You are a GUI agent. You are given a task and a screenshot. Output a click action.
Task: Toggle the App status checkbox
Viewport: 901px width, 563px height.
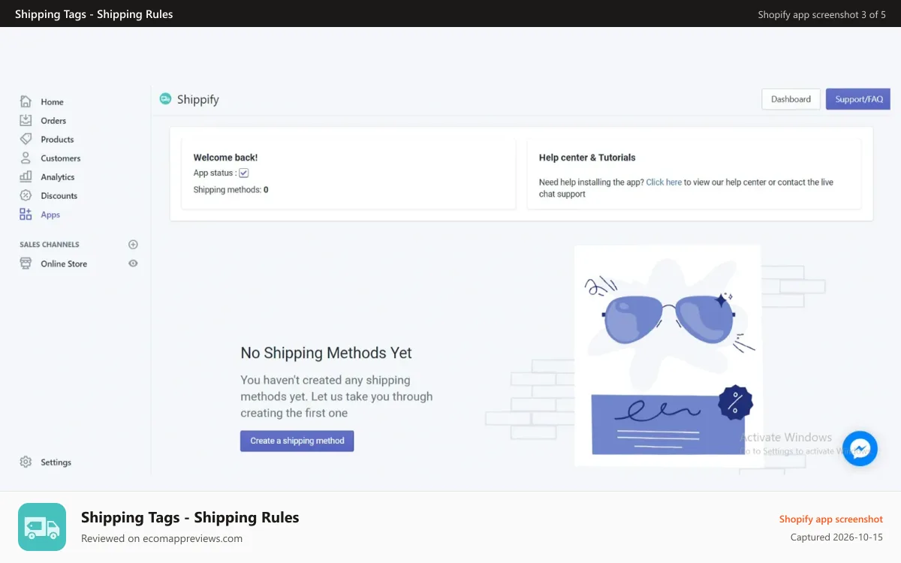244,173
